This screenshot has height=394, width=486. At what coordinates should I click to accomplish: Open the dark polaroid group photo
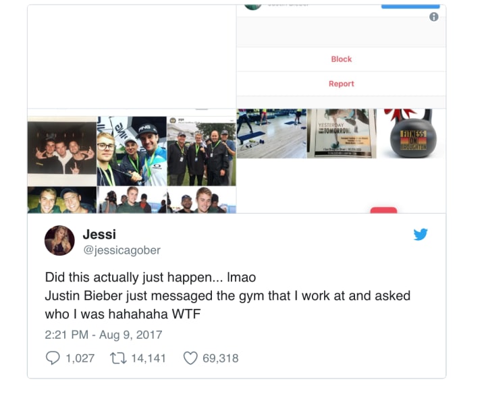point(62,151)
